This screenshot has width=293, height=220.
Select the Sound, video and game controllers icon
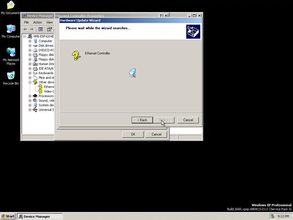tap(35, 101)
